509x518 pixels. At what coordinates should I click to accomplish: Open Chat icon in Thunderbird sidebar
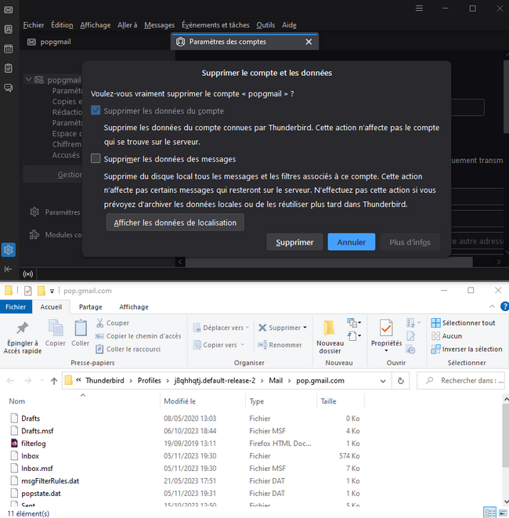coord(9,88)
